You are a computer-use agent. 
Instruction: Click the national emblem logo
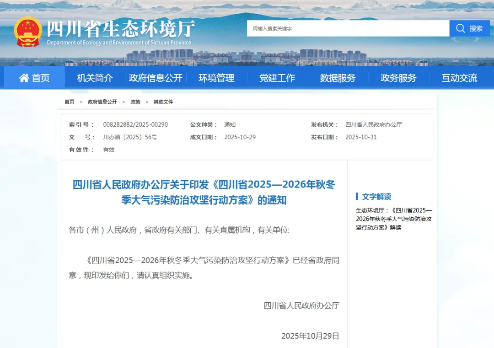[28, 32]
